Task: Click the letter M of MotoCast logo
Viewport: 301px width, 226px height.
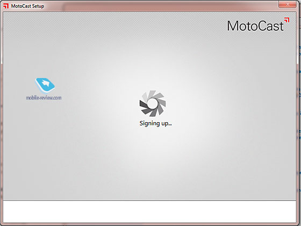Action: pyautogui.click(x=232, y=26)
